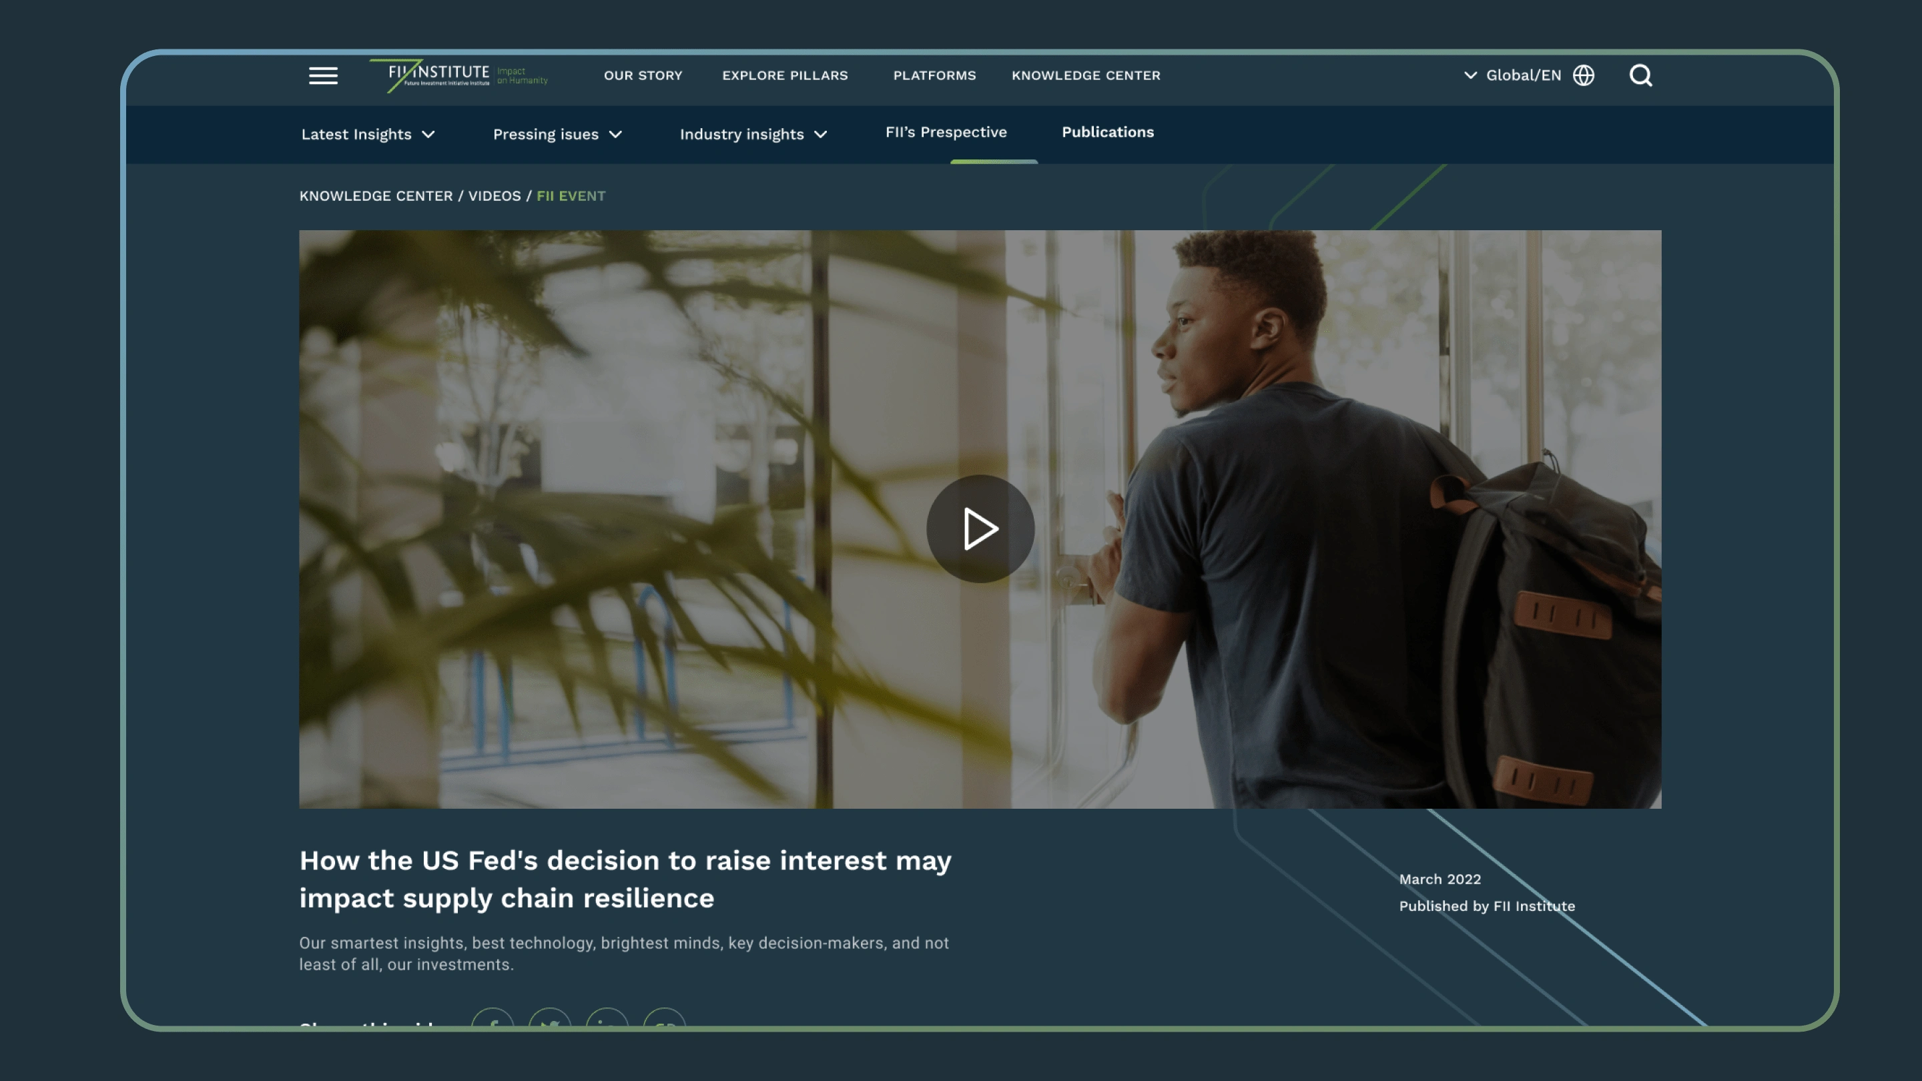The width and height of the screenshot is (1922, 1081).
Task: Expand the Industry insights dropdown
Action: coord(753,134)
